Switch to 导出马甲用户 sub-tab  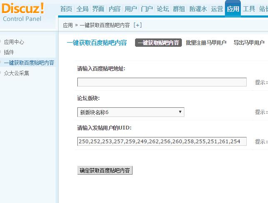coord(249,43)
